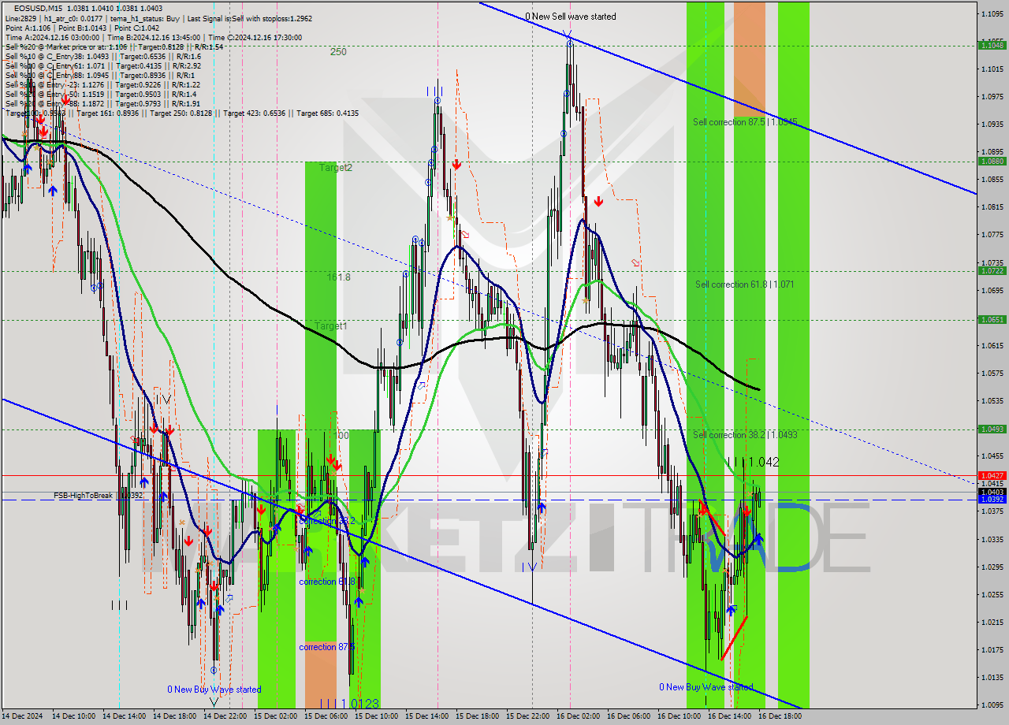Select the 'Target1' level label
The height and width of the screenshot is (725, 1009).
[x=331, y=326]
